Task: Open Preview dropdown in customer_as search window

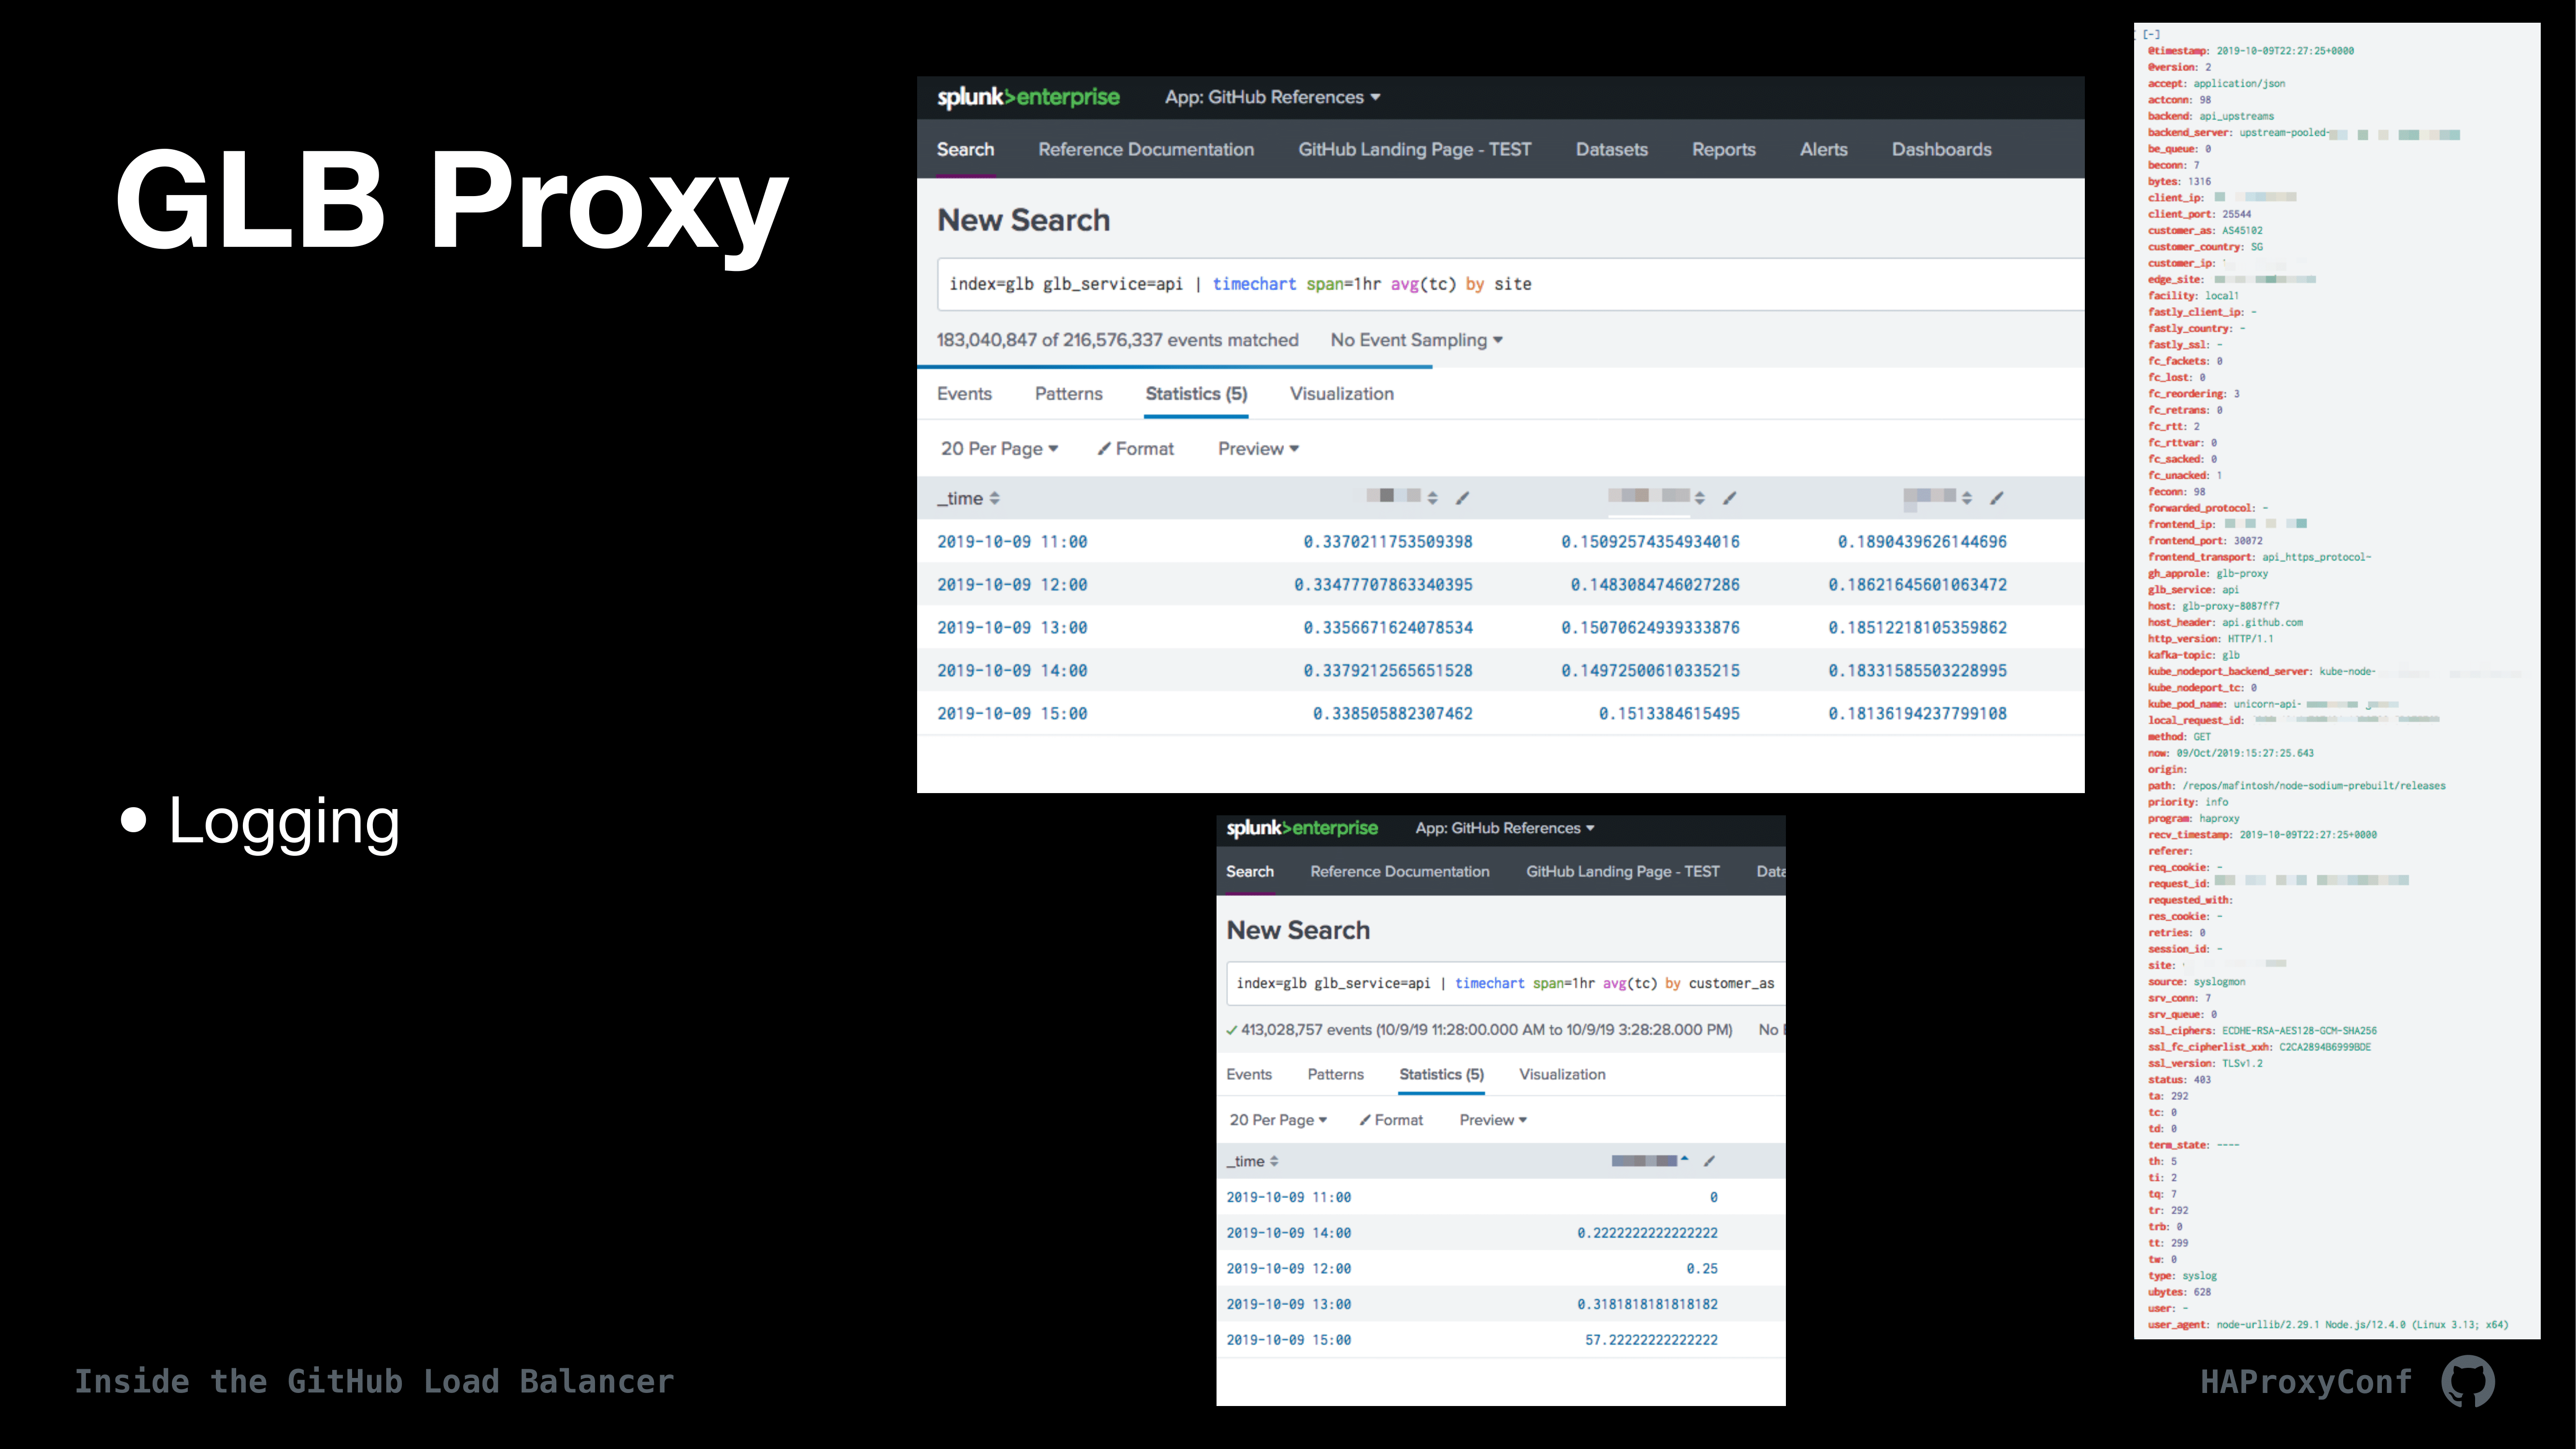Action: pos(1493,1120)
